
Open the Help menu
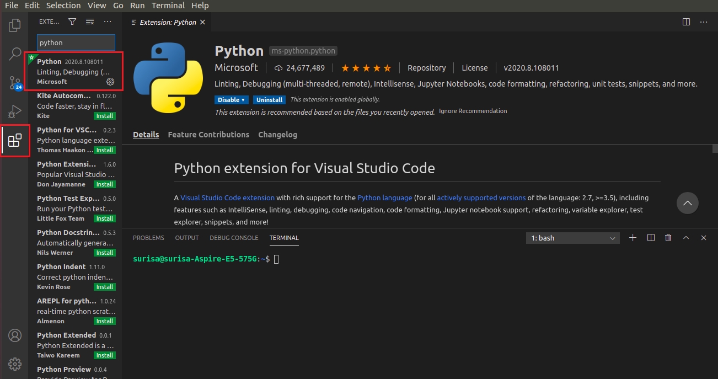coord(199,6)
